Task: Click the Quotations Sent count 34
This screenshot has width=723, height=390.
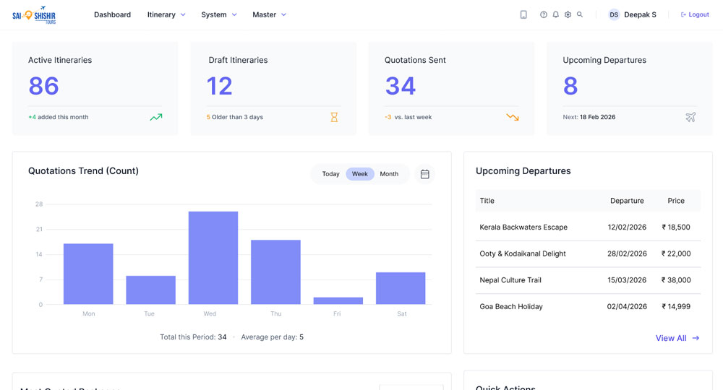Action: click(x=401, y=86)
